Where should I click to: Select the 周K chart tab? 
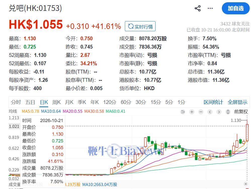tap(56, 102)
